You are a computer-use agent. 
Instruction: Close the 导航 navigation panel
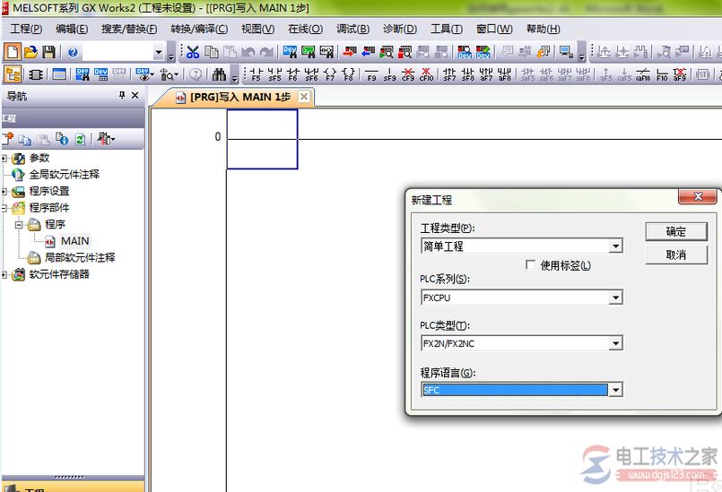(135, 95)
